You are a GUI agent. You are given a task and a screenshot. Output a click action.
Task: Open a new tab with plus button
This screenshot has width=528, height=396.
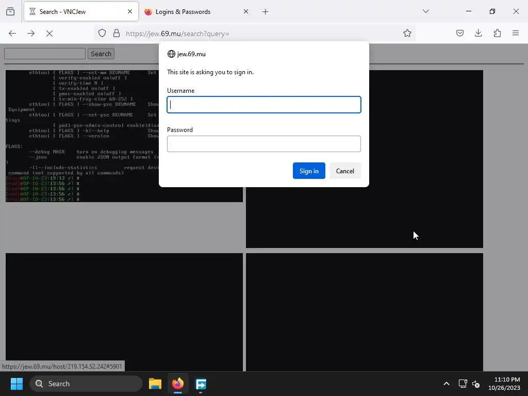click(266, 12)
